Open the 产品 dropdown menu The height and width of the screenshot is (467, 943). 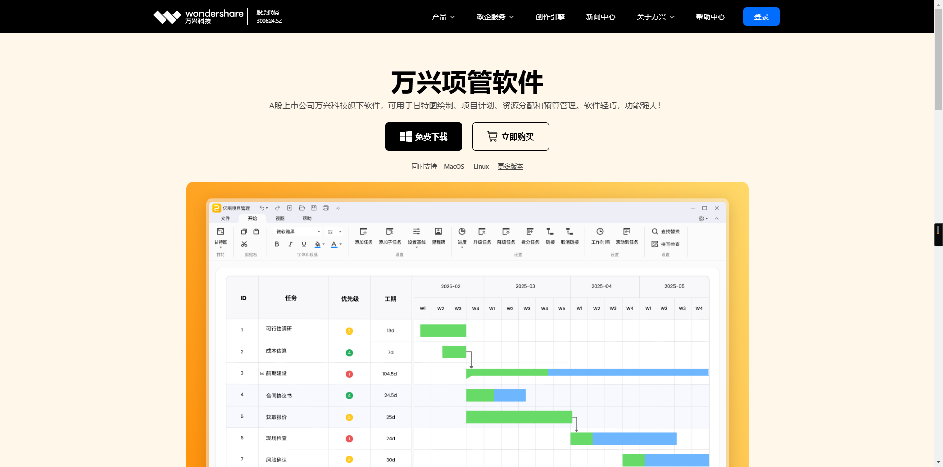click(x=443, y=17)
